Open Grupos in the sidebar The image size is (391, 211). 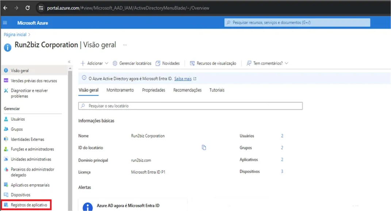[x=17, y=129]
